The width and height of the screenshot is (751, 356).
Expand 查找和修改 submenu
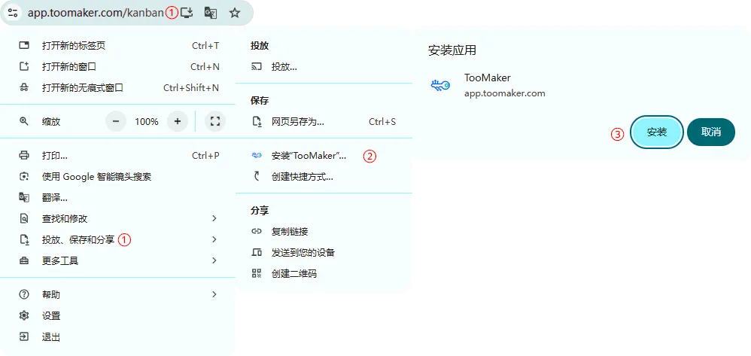[x=119, y=218]
